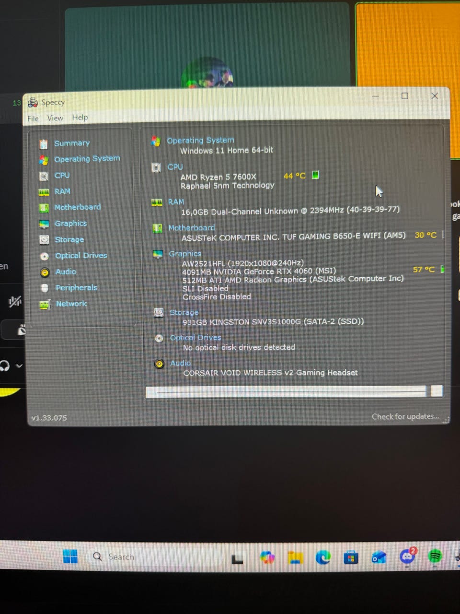Click the CORSAIR VOID WIRELESS headset line
The height and width of the screenshot is (614, 460).
(x=270, y=373)
